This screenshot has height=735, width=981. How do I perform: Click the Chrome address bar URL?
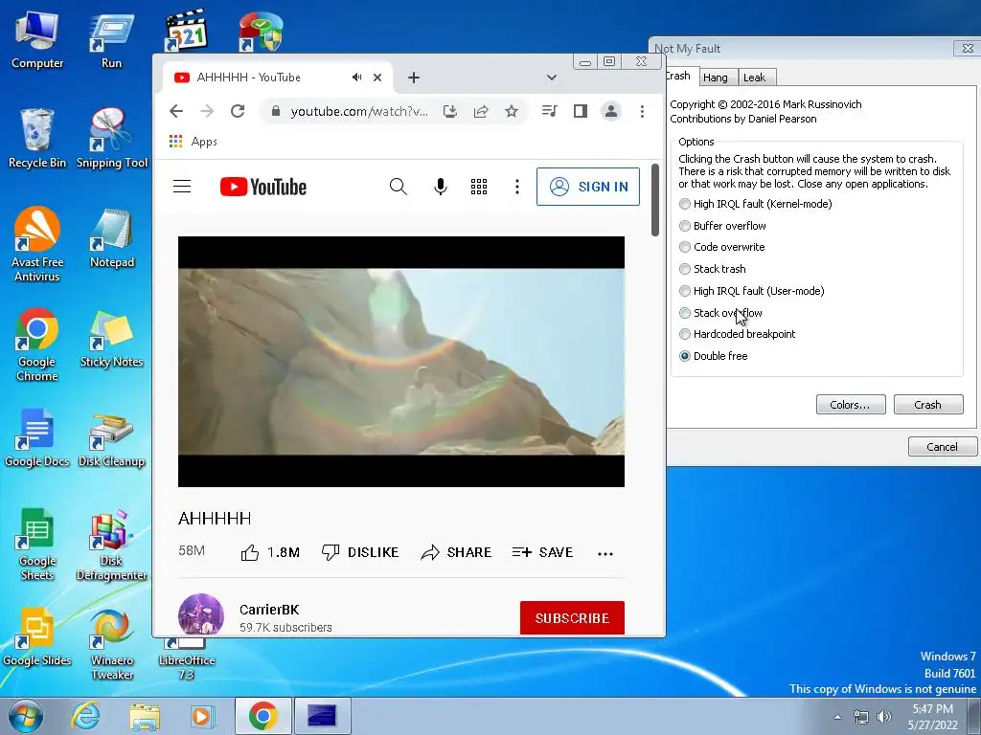(x=359, y=111)
